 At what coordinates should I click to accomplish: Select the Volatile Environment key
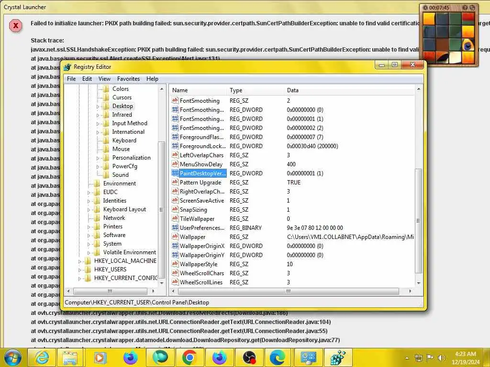(x=129, y=252)
